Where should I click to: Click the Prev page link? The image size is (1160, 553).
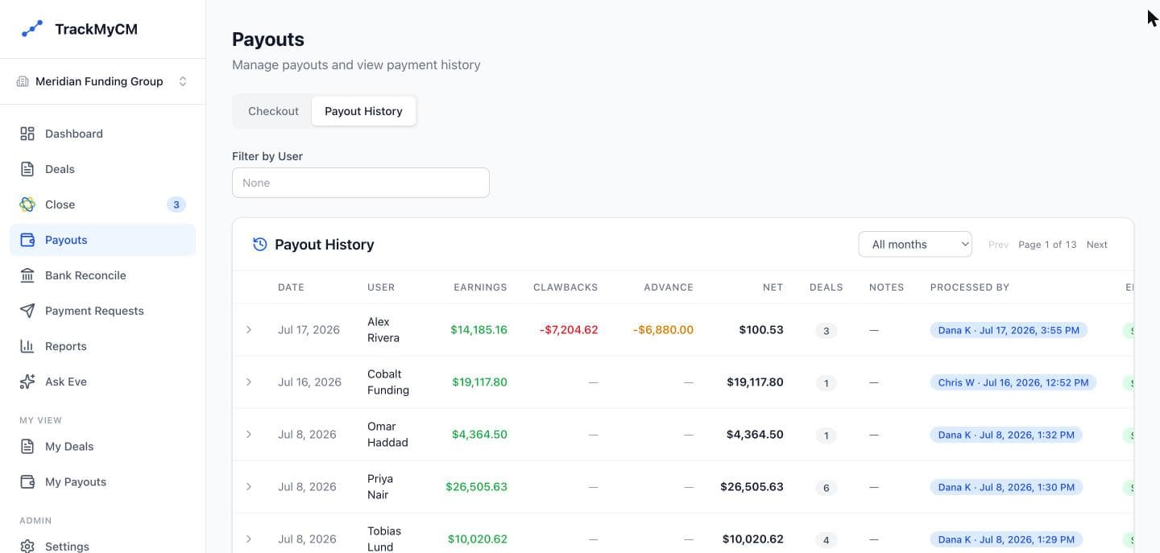tap(998, 245)
